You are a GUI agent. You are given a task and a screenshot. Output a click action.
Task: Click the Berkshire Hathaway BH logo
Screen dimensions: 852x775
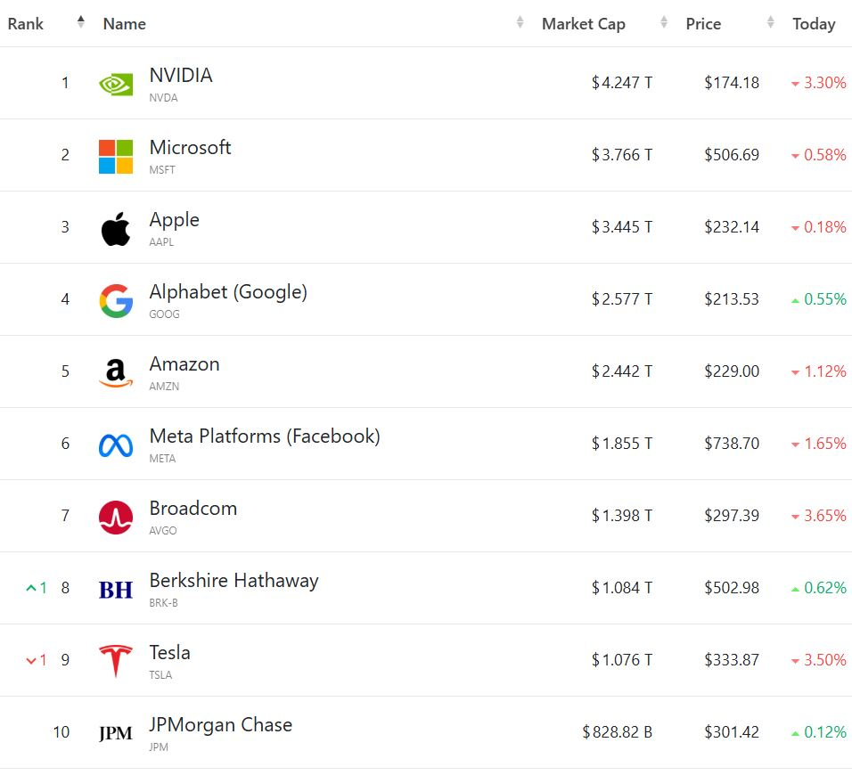pyautogui.click(x=116, y=589)
